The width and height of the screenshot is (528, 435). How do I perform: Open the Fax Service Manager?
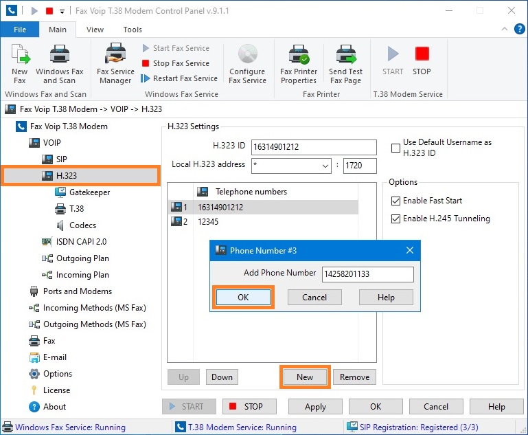(x=115, y=64)
